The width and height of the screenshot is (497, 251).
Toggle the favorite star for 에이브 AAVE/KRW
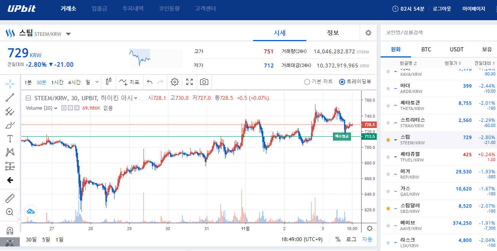pyautogui.click(x=388, y=225)
